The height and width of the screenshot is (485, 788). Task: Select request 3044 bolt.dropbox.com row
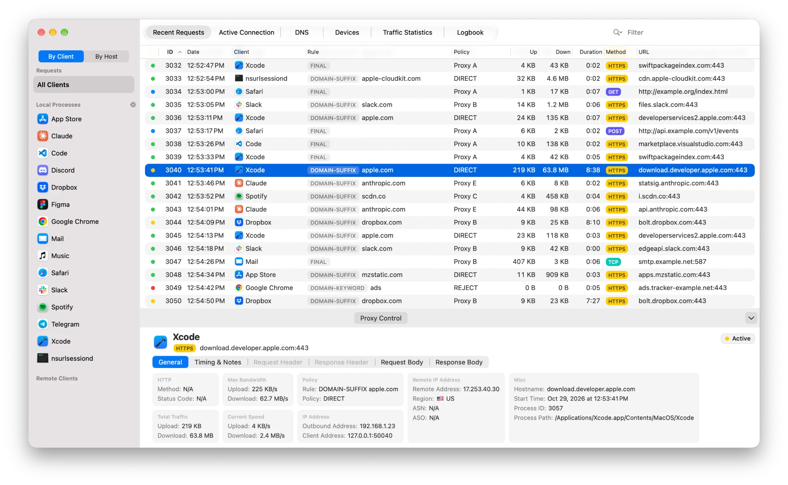(x=450, y=223)
